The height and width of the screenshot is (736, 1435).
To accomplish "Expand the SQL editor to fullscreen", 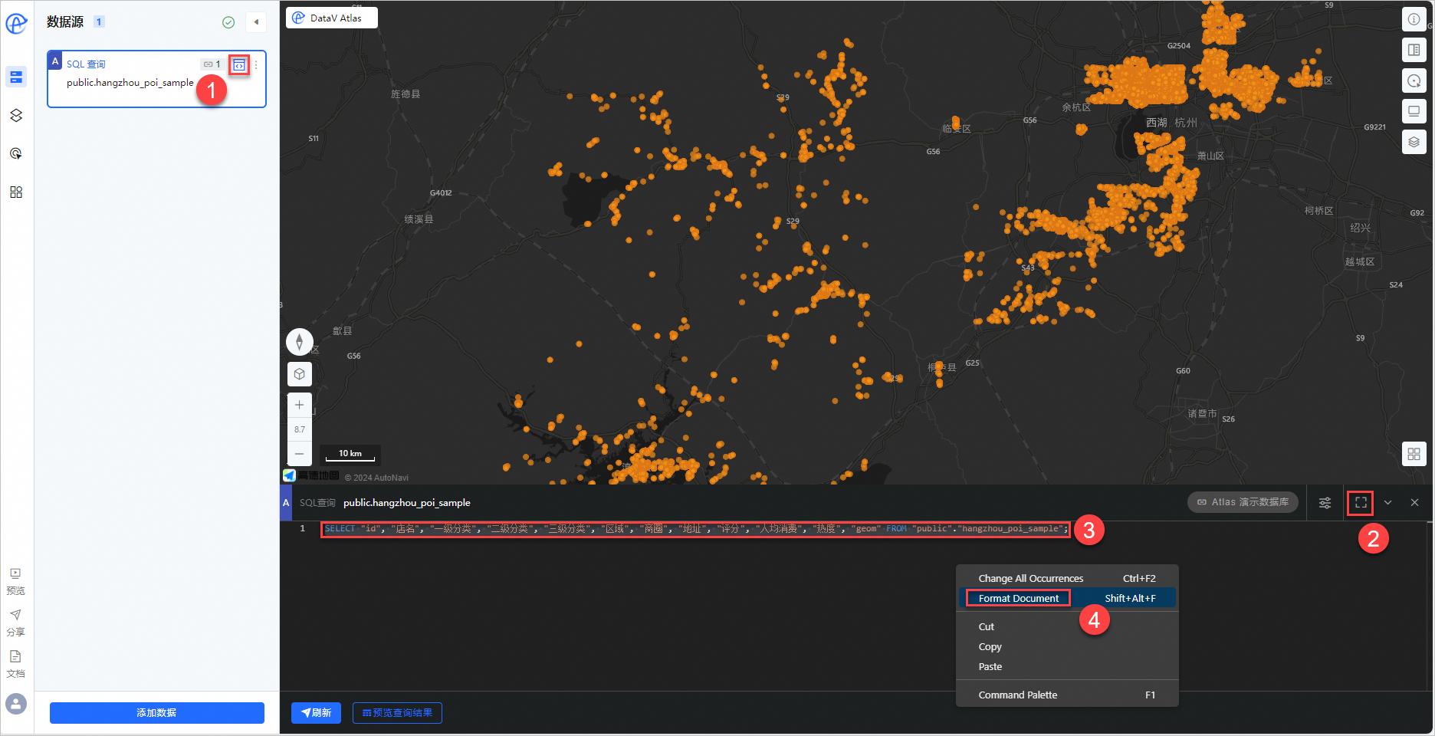I will point(1361,503).
